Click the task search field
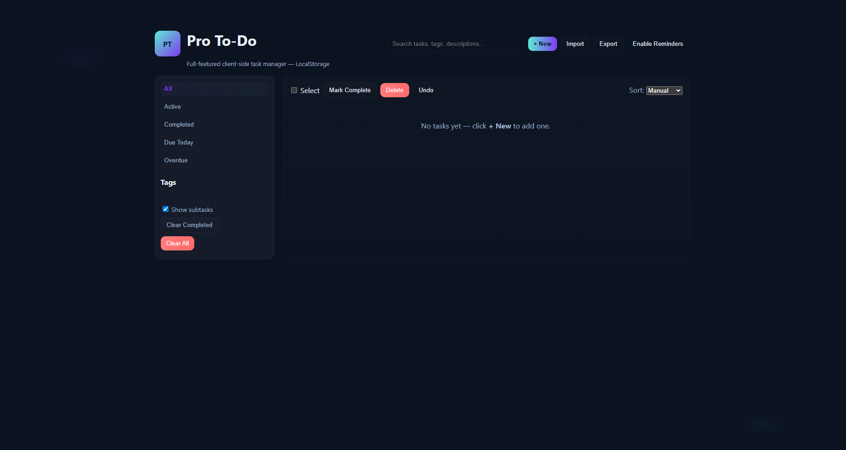 click(455, 44)
